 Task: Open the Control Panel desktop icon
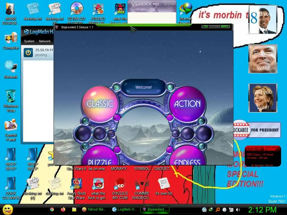coord(11,130)
